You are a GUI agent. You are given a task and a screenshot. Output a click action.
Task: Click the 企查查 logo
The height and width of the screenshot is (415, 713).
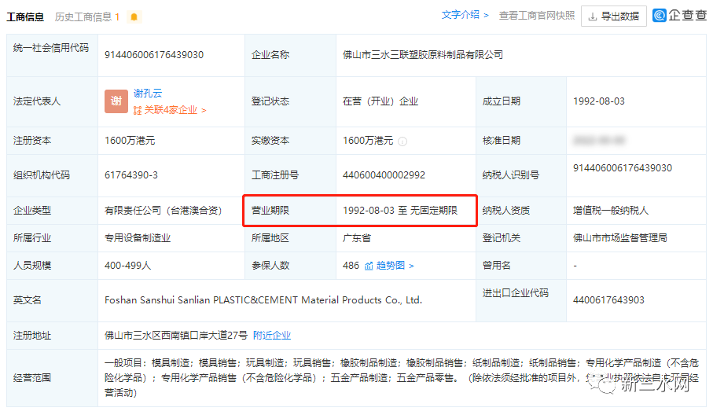tap(680, 16)
